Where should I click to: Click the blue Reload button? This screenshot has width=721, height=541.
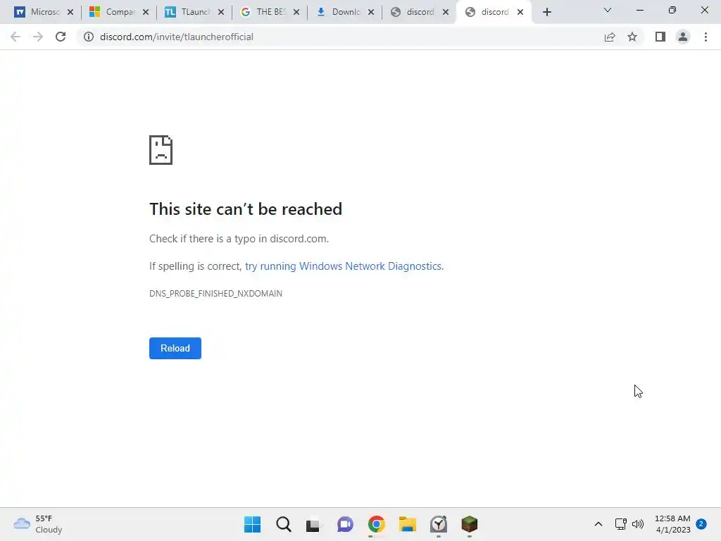175,348
